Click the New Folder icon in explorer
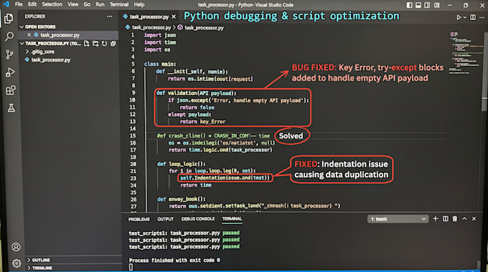 coord(95,44)
